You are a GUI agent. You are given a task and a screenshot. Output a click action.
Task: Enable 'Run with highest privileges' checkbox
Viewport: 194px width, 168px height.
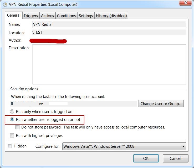pos(12,136)
